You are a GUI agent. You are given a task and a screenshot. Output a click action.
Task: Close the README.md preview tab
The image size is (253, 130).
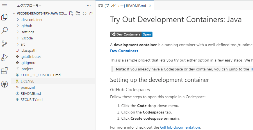[x=150, y=6]
